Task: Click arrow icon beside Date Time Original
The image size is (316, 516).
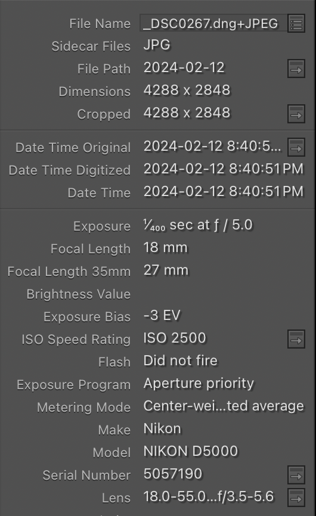Action: tap(296, 147)
